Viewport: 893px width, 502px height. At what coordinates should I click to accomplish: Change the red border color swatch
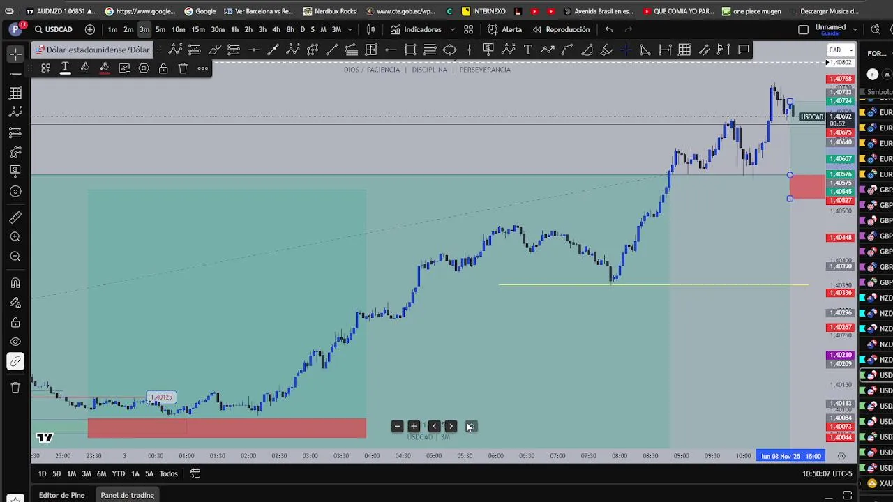[x=104, y=68]
